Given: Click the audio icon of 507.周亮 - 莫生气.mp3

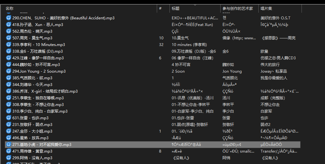Looking at the screenshot, I should point(9,38).
